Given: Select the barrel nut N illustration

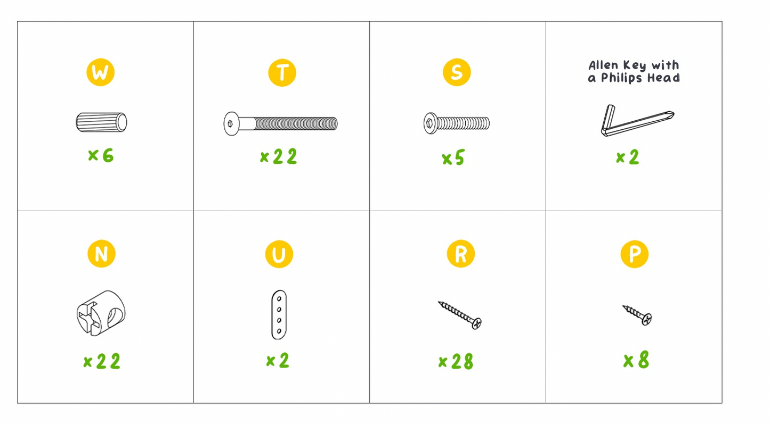Looking at the screenshot, I should point(103,314).
